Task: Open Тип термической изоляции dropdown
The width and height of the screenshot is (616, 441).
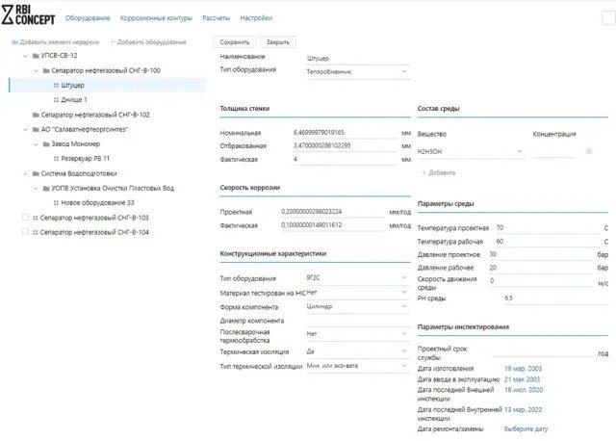Action: tap(358, 366)
